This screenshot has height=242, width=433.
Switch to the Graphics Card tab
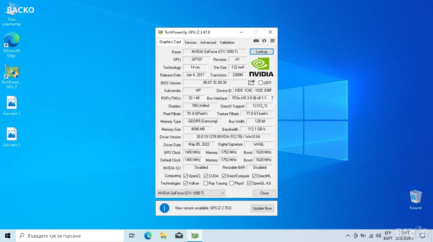click(170, 42)
